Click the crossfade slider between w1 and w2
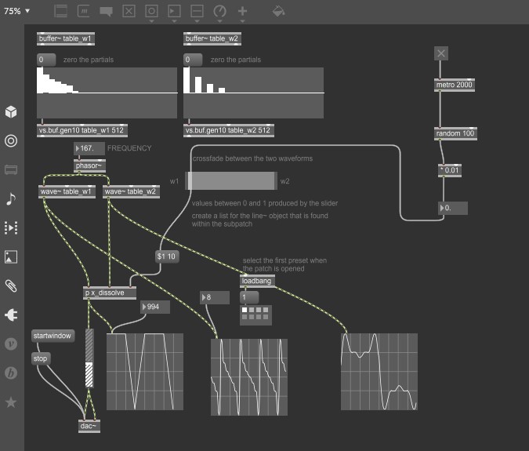Screen dimensions: 529x451 point(231,180)
